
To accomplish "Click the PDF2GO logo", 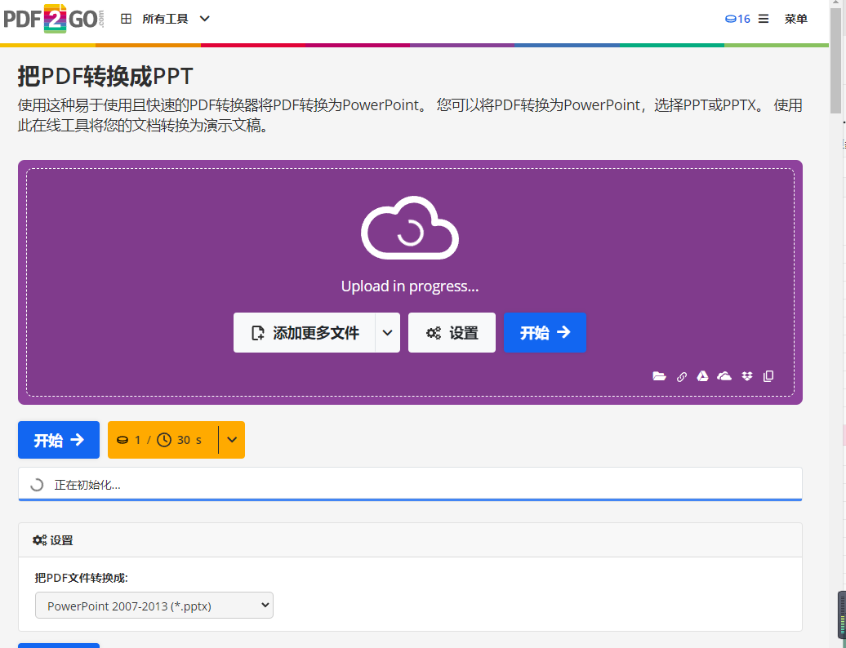I will (x=53, y=19).
